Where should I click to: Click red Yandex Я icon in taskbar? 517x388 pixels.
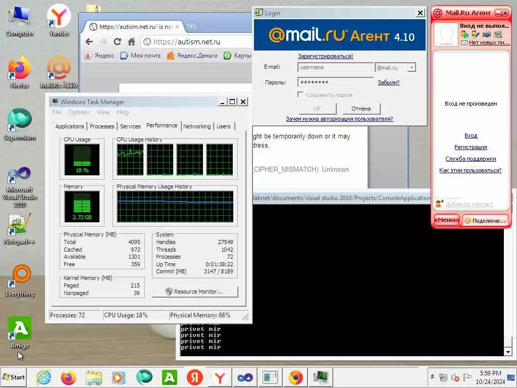(x=194, y=377)
